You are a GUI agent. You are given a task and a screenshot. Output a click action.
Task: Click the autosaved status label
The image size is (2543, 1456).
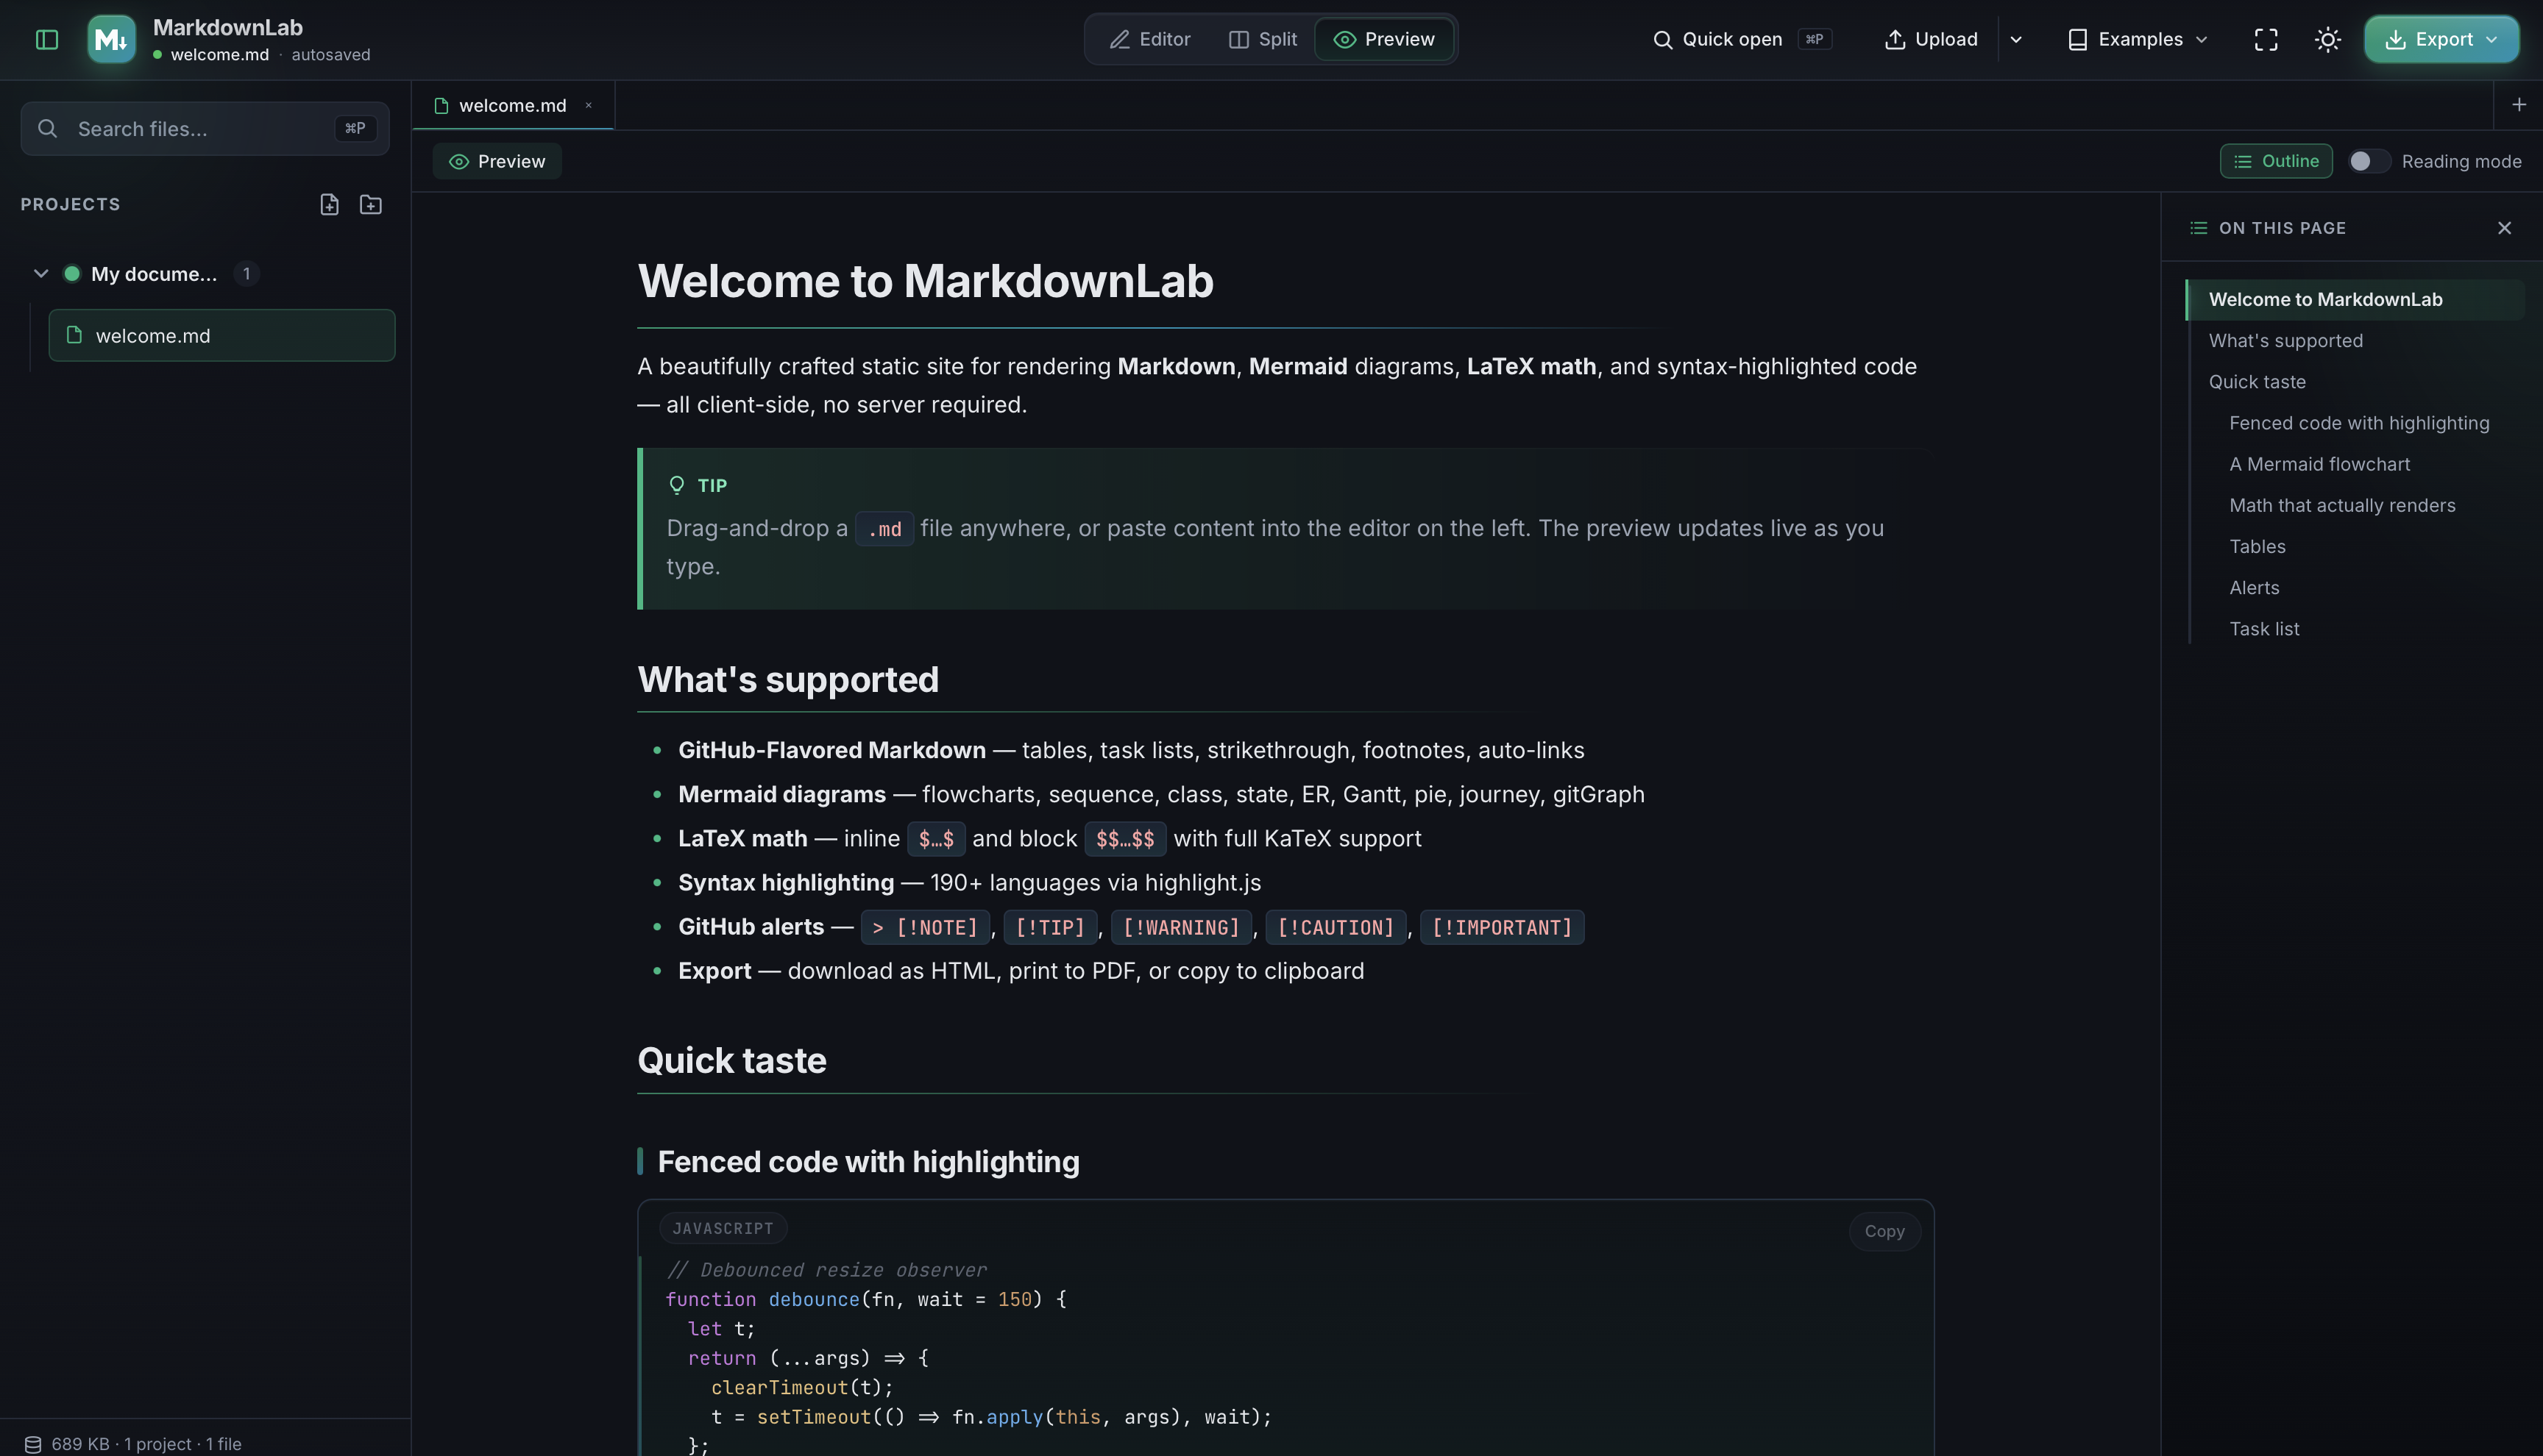(331, 55)
